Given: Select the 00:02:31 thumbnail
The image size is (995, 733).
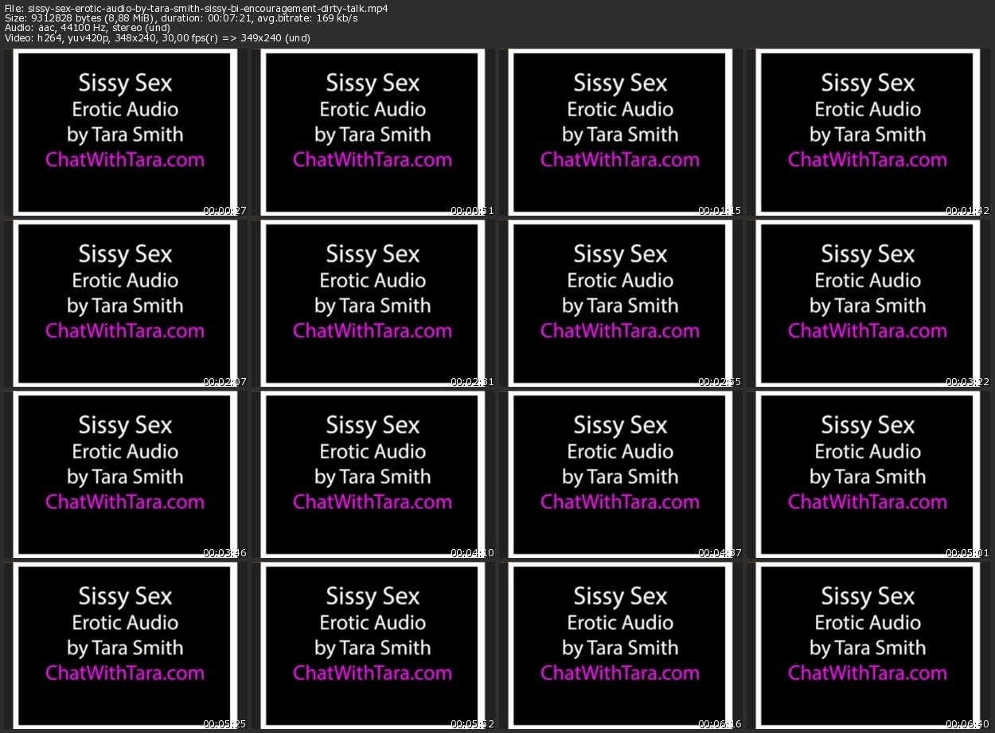Looking at the screenshot, I should [x=373, y=303].
